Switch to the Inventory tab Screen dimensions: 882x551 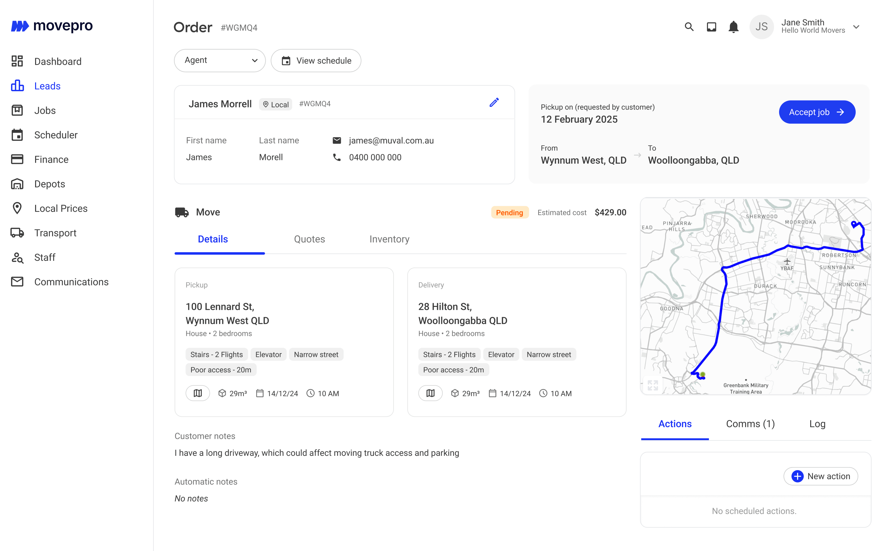[x=389, y=239]
